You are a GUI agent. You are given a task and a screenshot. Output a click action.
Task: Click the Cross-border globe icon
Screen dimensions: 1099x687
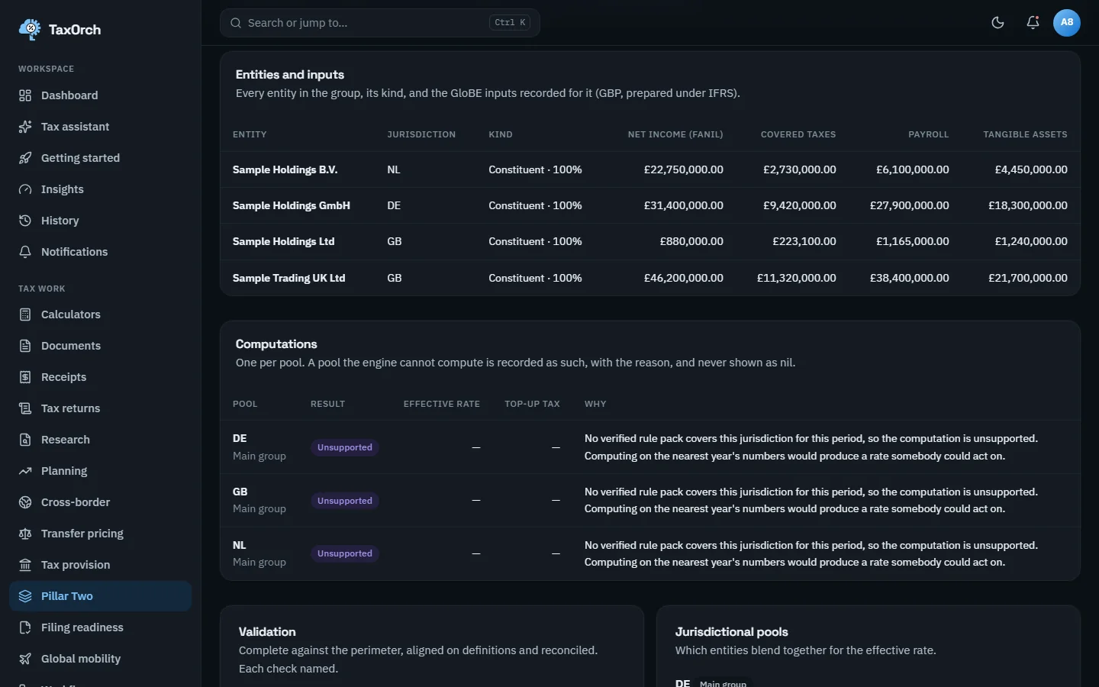[25, 502]
